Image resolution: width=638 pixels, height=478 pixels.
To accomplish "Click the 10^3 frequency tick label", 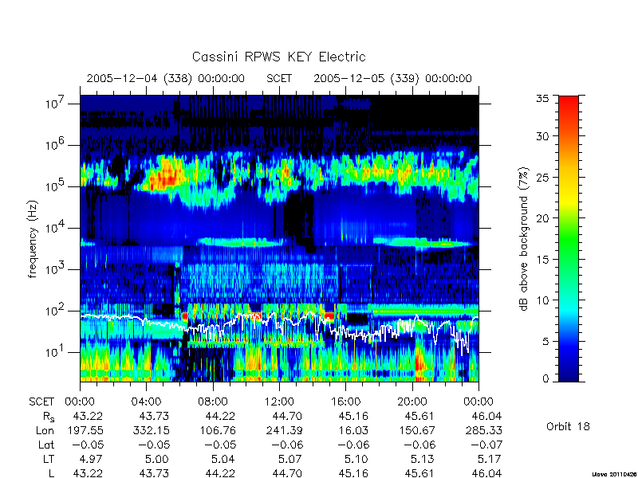I will 56,269.
